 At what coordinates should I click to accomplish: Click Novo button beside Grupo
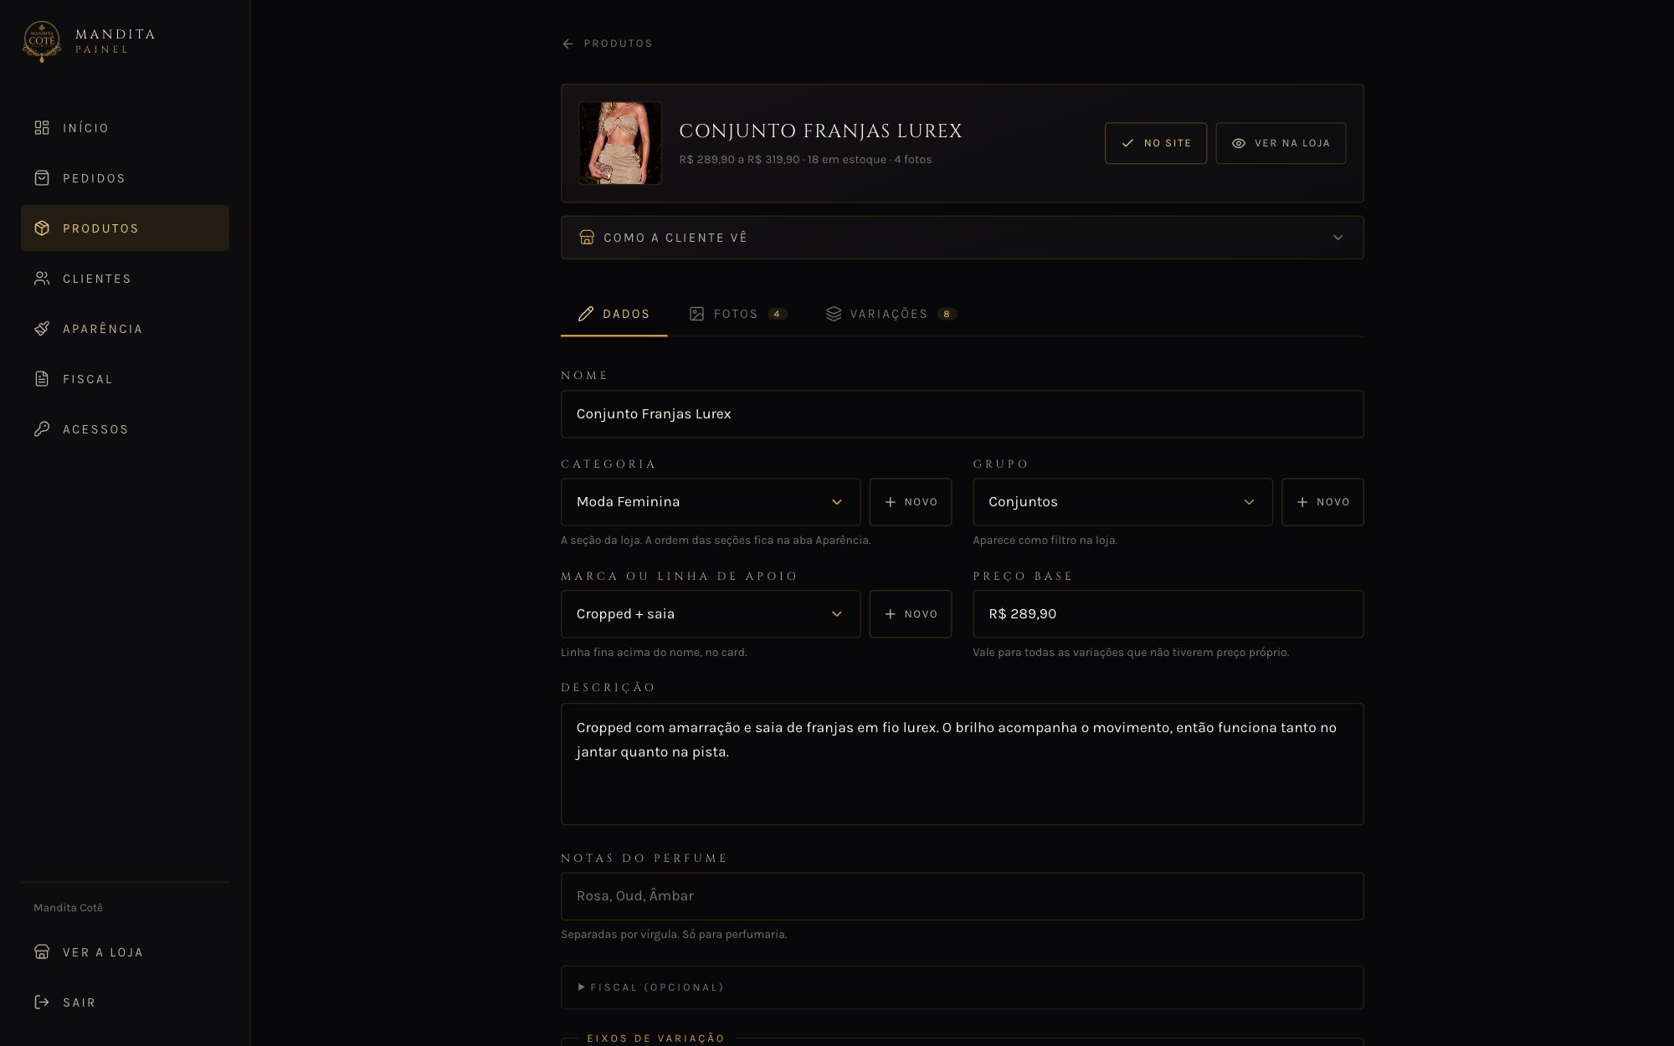click(1322, 502)
